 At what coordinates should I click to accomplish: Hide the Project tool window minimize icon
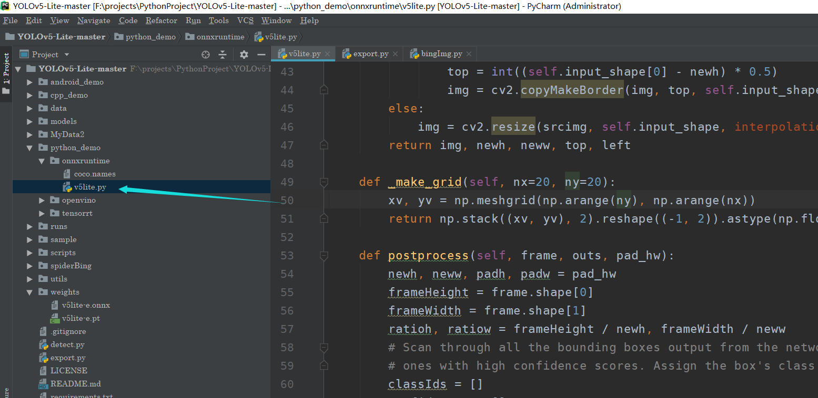261,55
